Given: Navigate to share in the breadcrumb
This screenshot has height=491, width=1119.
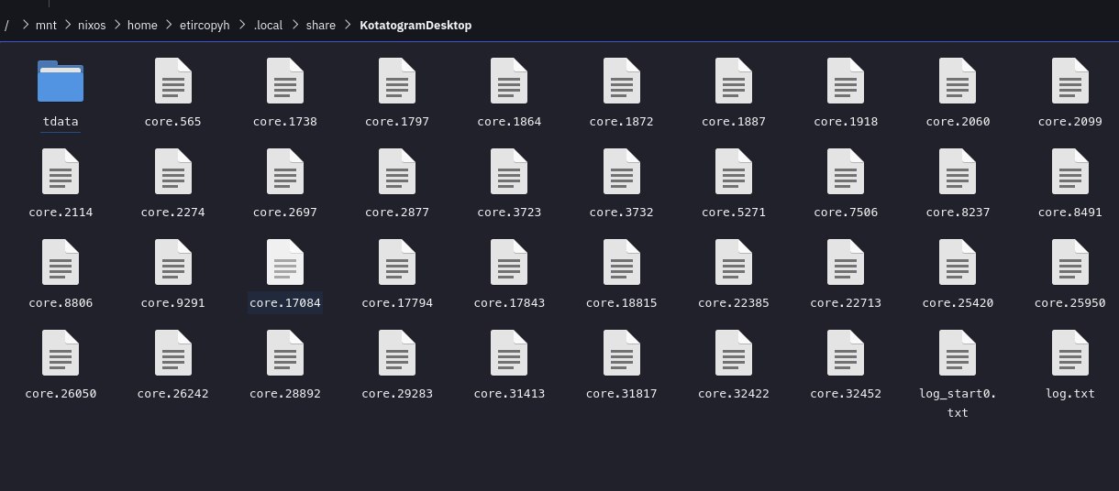Looking at the screenshot, I should pos(321,26).
